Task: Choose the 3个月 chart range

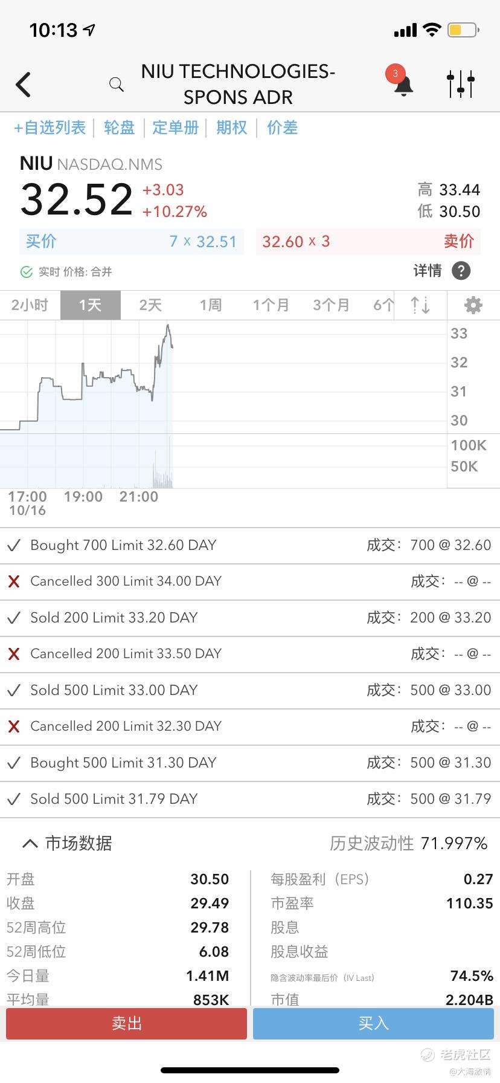Action: point(331,305)
